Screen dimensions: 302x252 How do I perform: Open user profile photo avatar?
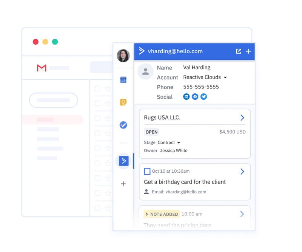click(x=123, y=56)
